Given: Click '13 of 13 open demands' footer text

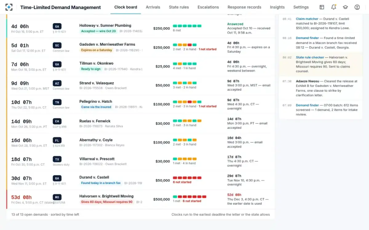Looking at the screenshot, I should 29,214.
